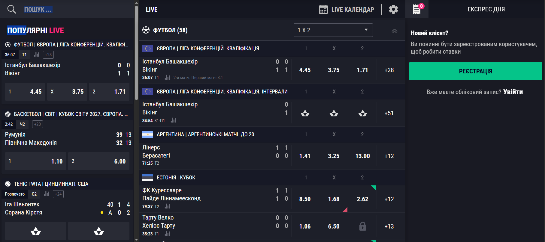The image size is (545, 242).
Task: Select odds 1.10 for Румунія
Action: coord(35,161)
